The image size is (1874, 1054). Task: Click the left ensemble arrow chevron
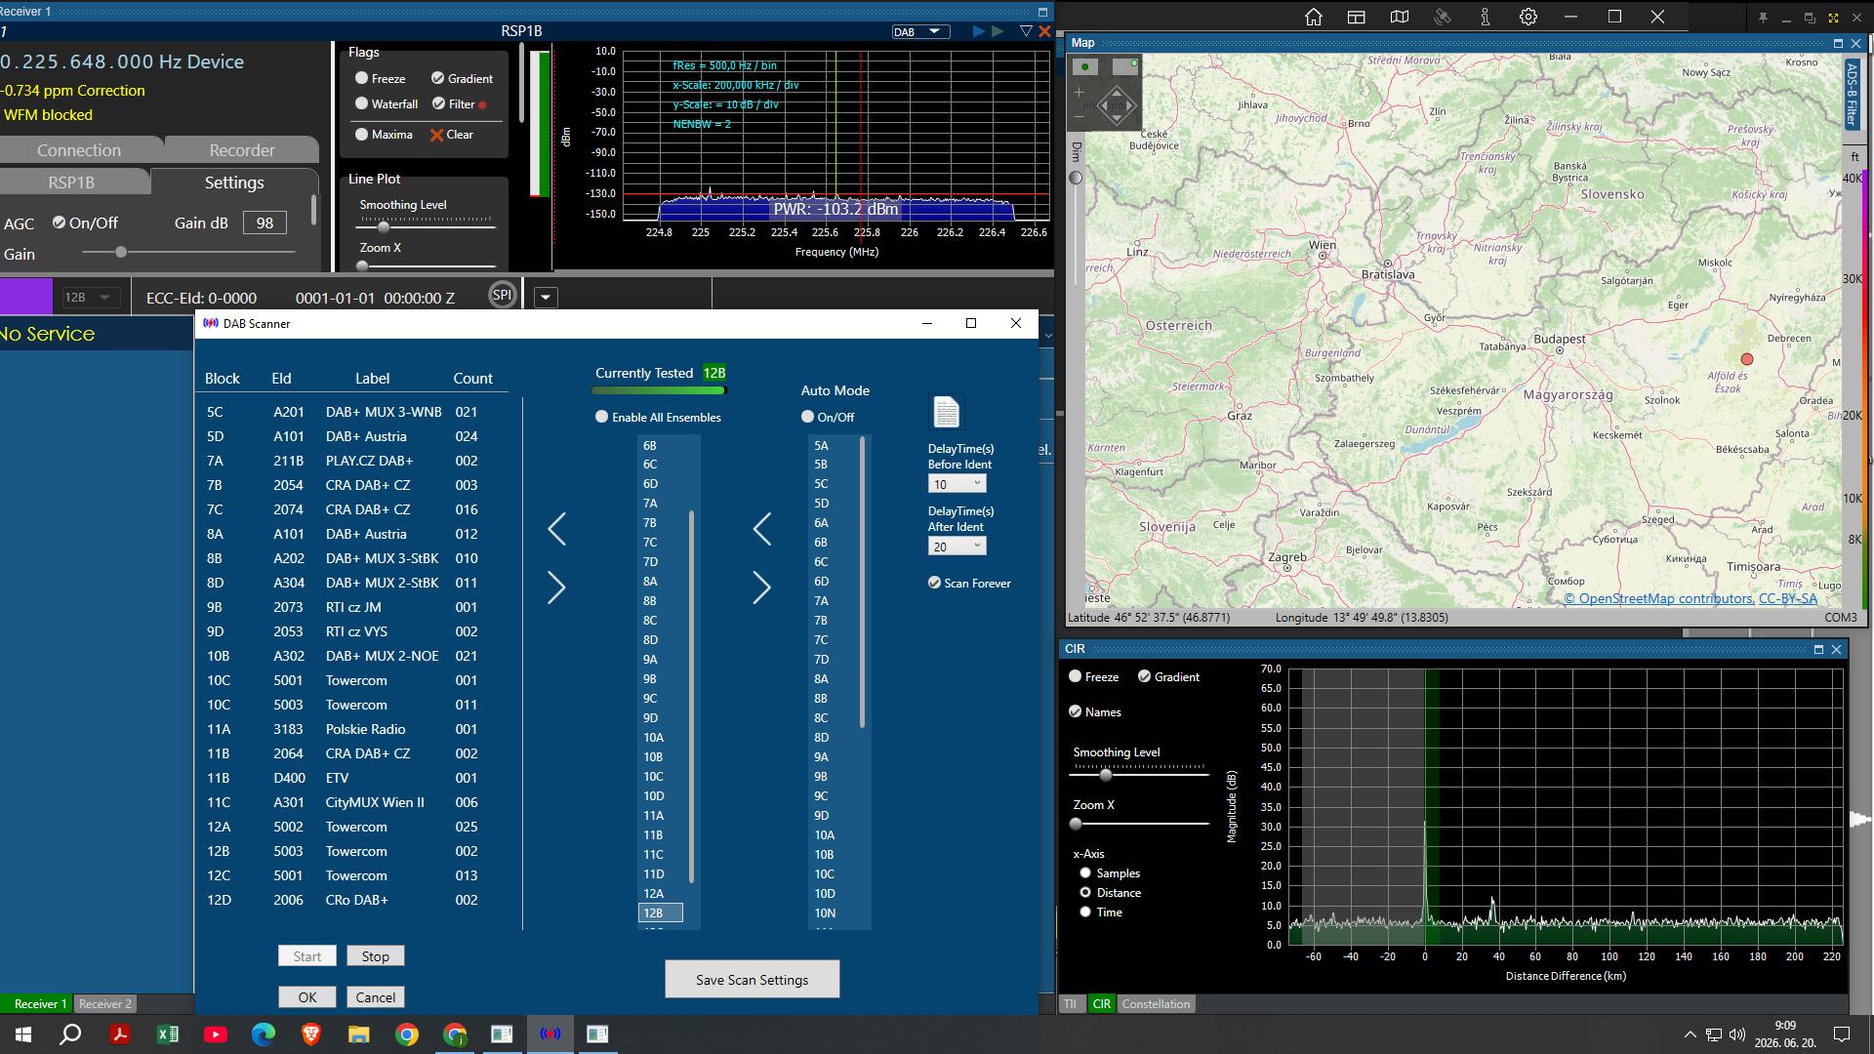coord(556,529)
